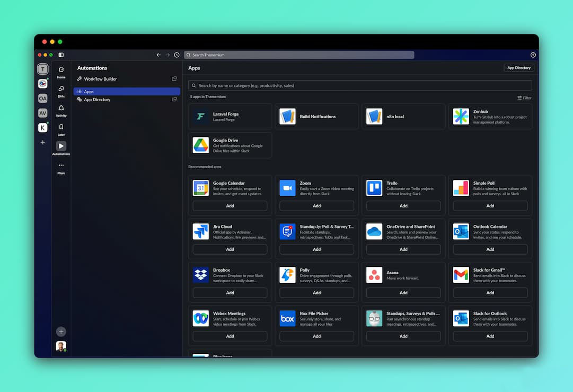
Task: Open Workflow Builder external link icon
Action: coord(174,79)
